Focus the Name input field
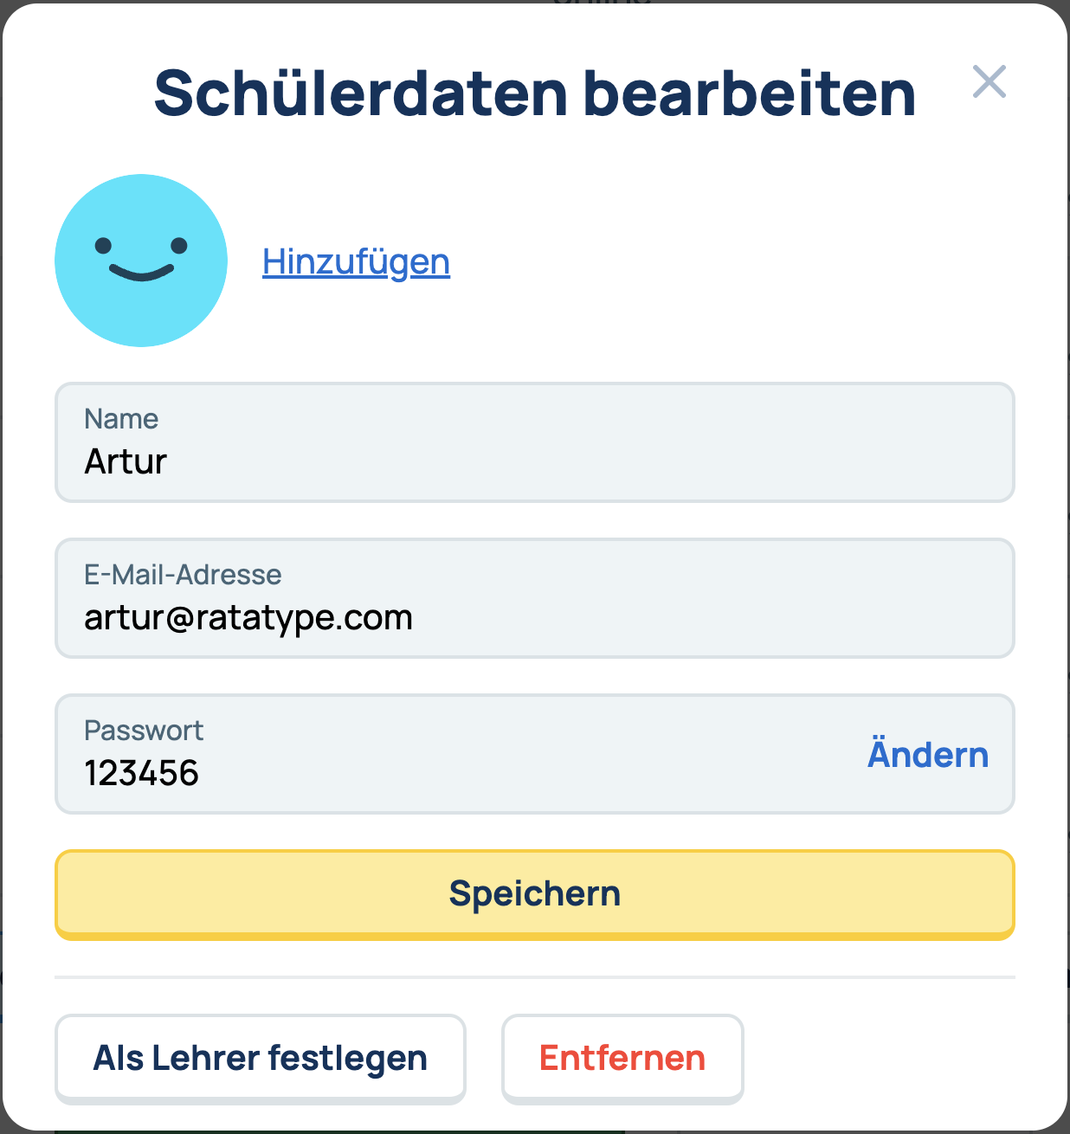This screenshot has height=1134, width=1070. click(x=534, y=442)
